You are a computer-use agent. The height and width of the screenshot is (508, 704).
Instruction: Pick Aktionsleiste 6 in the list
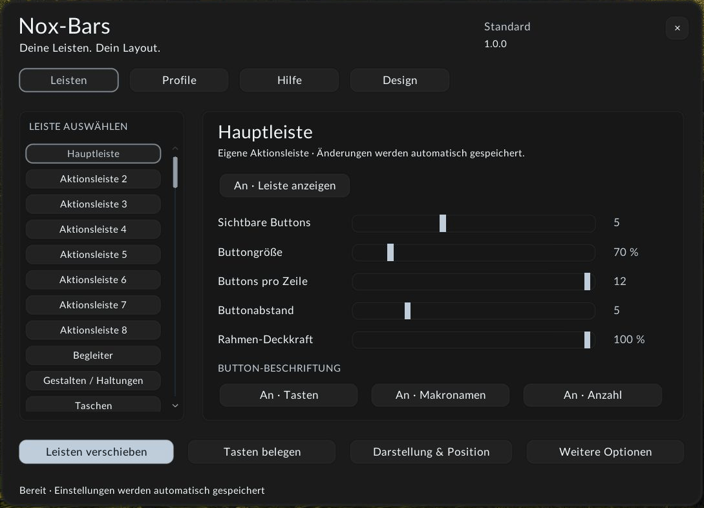coord(93,279)
